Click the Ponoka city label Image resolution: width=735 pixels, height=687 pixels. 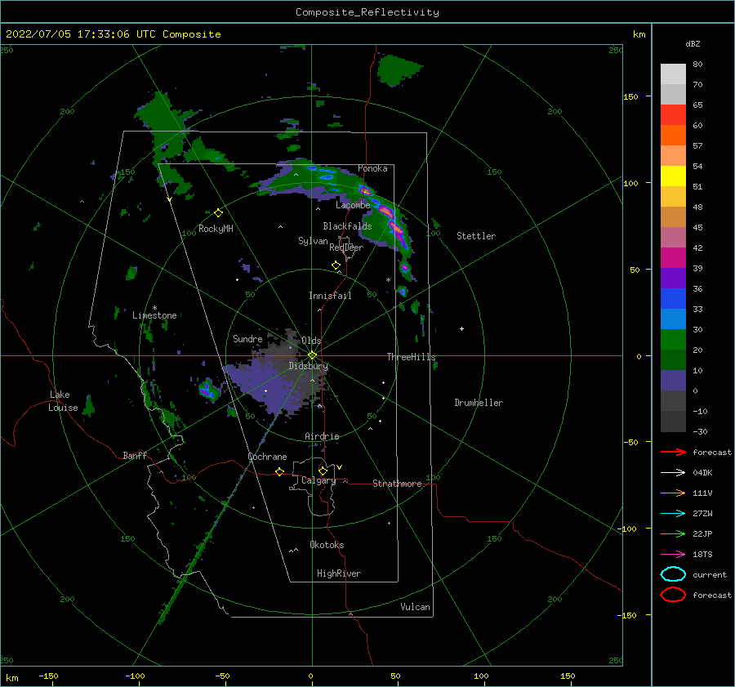click(x=372, y=168)
